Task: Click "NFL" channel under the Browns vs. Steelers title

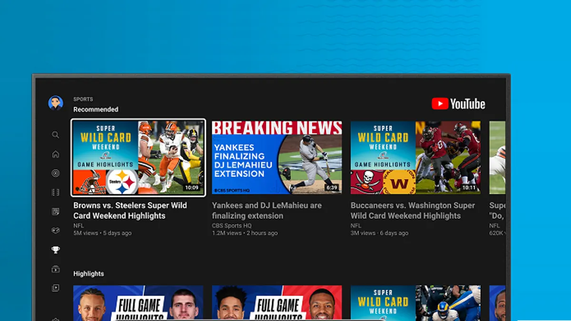Action: click(x=79, y=225)
